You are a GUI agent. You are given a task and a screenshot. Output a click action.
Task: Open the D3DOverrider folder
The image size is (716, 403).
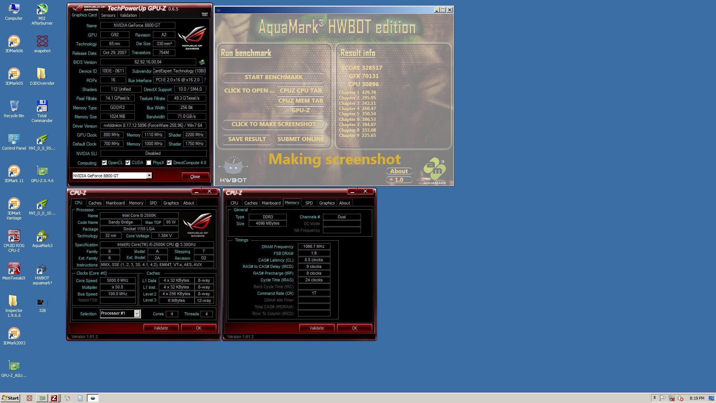[42, 76]
